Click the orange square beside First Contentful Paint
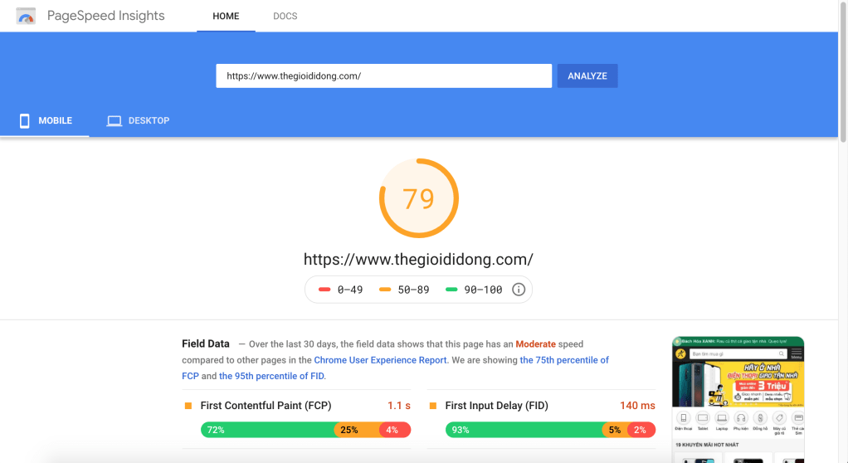Viewport: 848px width, 463px height. click(188, 406)
